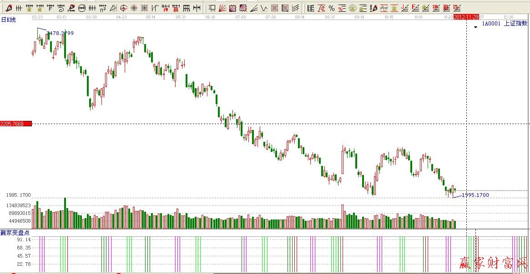Click the circled 金 gold icon
The image size is (530, 274).
pos(352,8)
